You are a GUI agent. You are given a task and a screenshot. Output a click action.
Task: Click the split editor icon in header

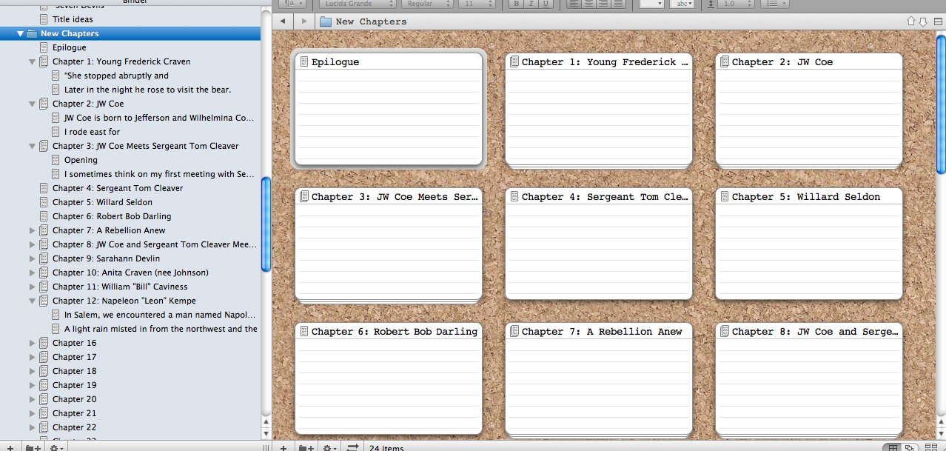tap(936, 21)
